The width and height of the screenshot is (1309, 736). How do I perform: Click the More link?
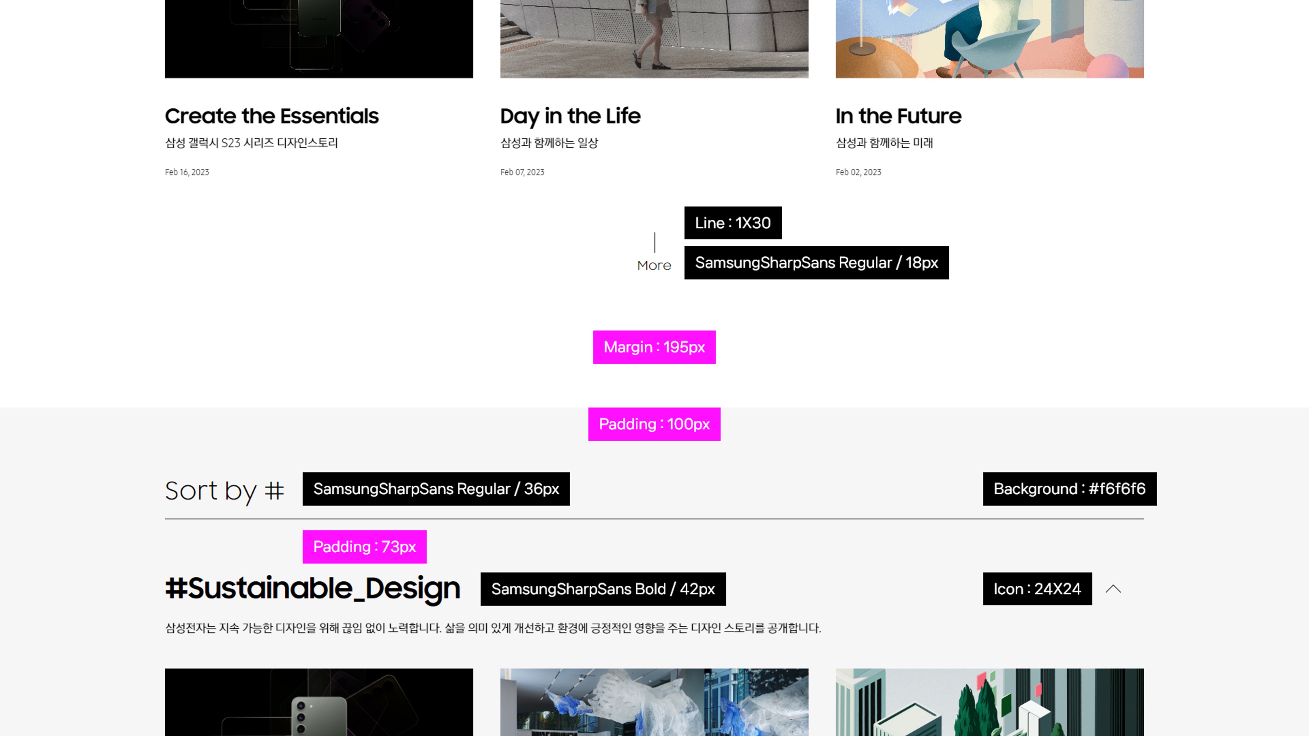(654, 265)
